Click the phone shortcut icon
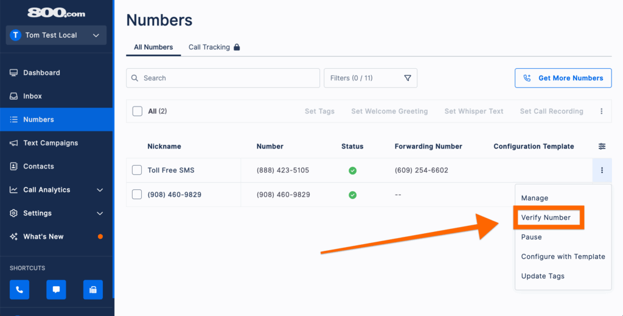Image resolution: width=623 pixels, height=316 pixels. tap(19, 290)
